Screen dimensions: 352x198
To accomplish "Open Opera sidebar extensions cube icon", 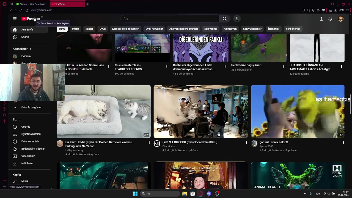I will point(4,115).
